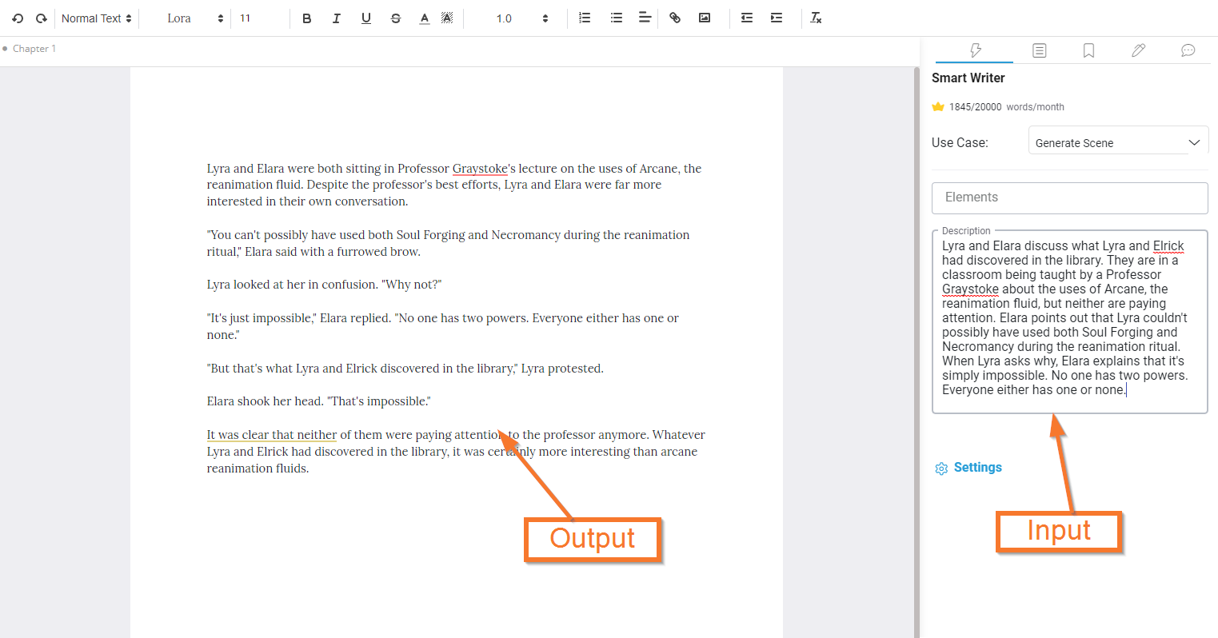
Task: Click the Elements input field
Action: (1069, 197)
